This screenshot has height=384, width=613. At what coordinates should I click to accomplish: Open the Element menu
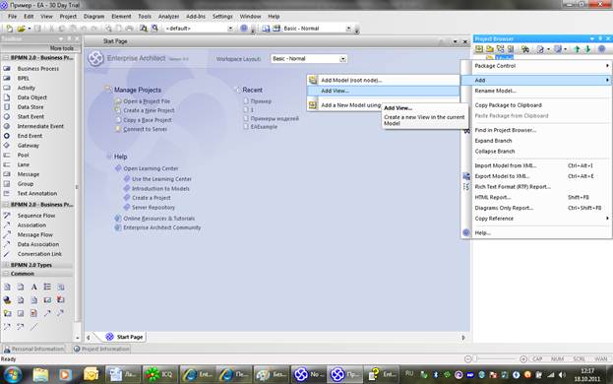click(x=121, y=17)
